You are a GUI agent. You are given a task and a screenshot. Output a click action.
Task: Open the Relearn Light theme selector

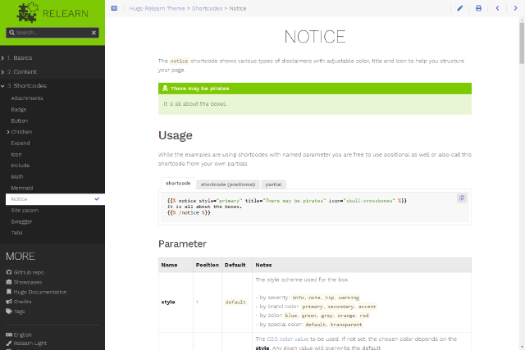pos(31,343)
